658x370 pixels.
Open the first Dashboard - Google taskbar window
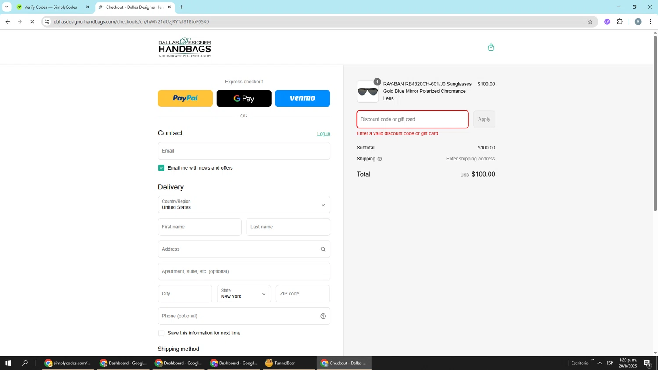(124, 363)
